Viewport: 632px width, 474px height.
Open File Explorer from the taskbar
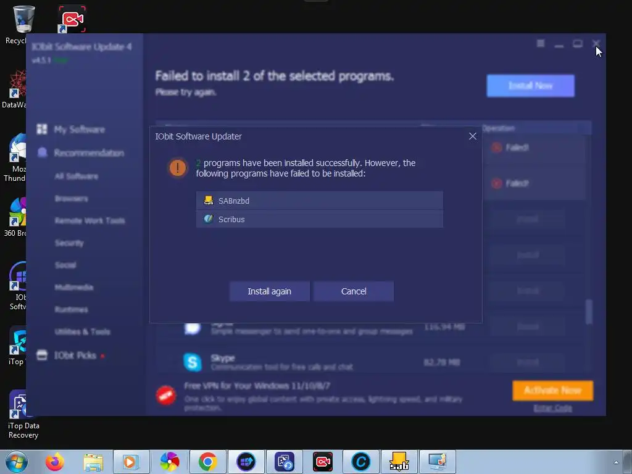93,462
